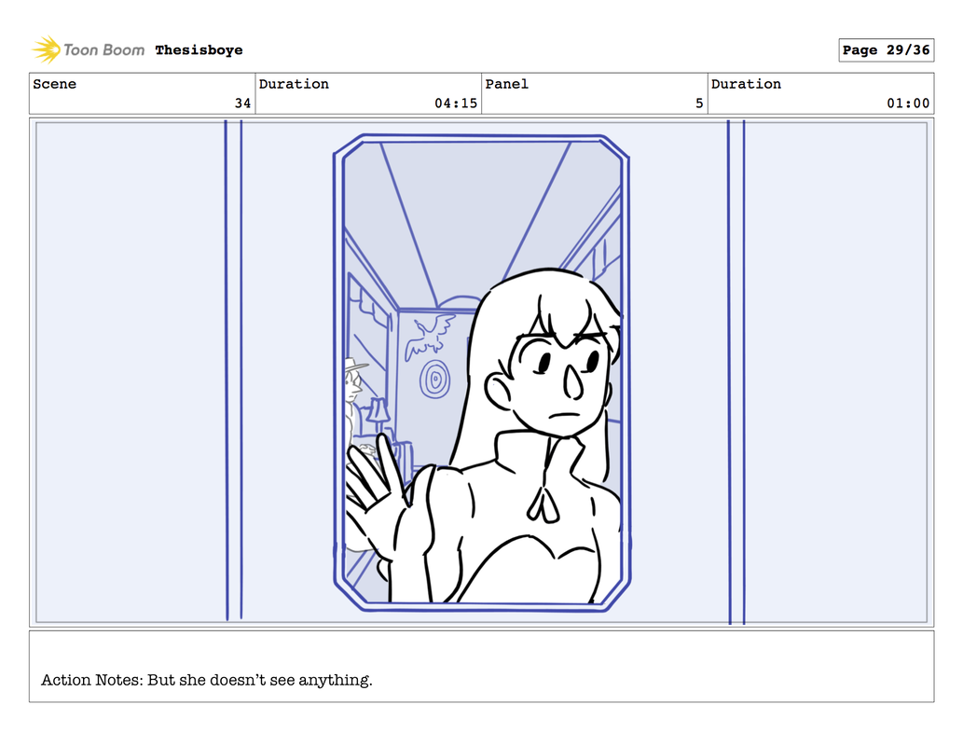Viewport: 963px width, 746px height.
Task: Click the Duration label beside Panel
Action: (x=746, y=84)
